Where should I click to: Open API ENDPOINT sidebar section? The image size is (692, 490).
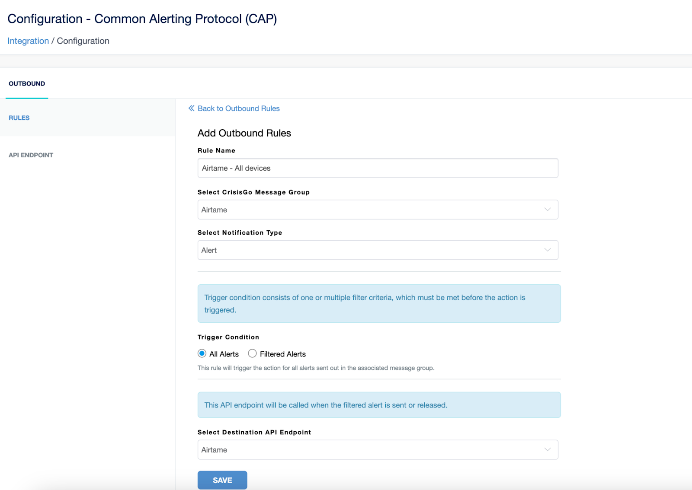click(31, 155)
